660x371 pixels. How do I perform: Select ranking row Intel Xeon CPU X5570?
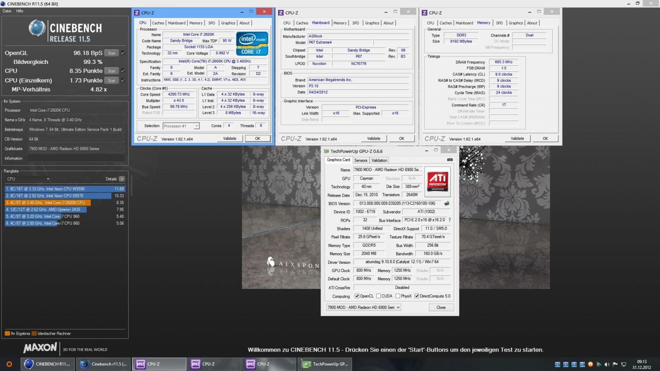64,196
